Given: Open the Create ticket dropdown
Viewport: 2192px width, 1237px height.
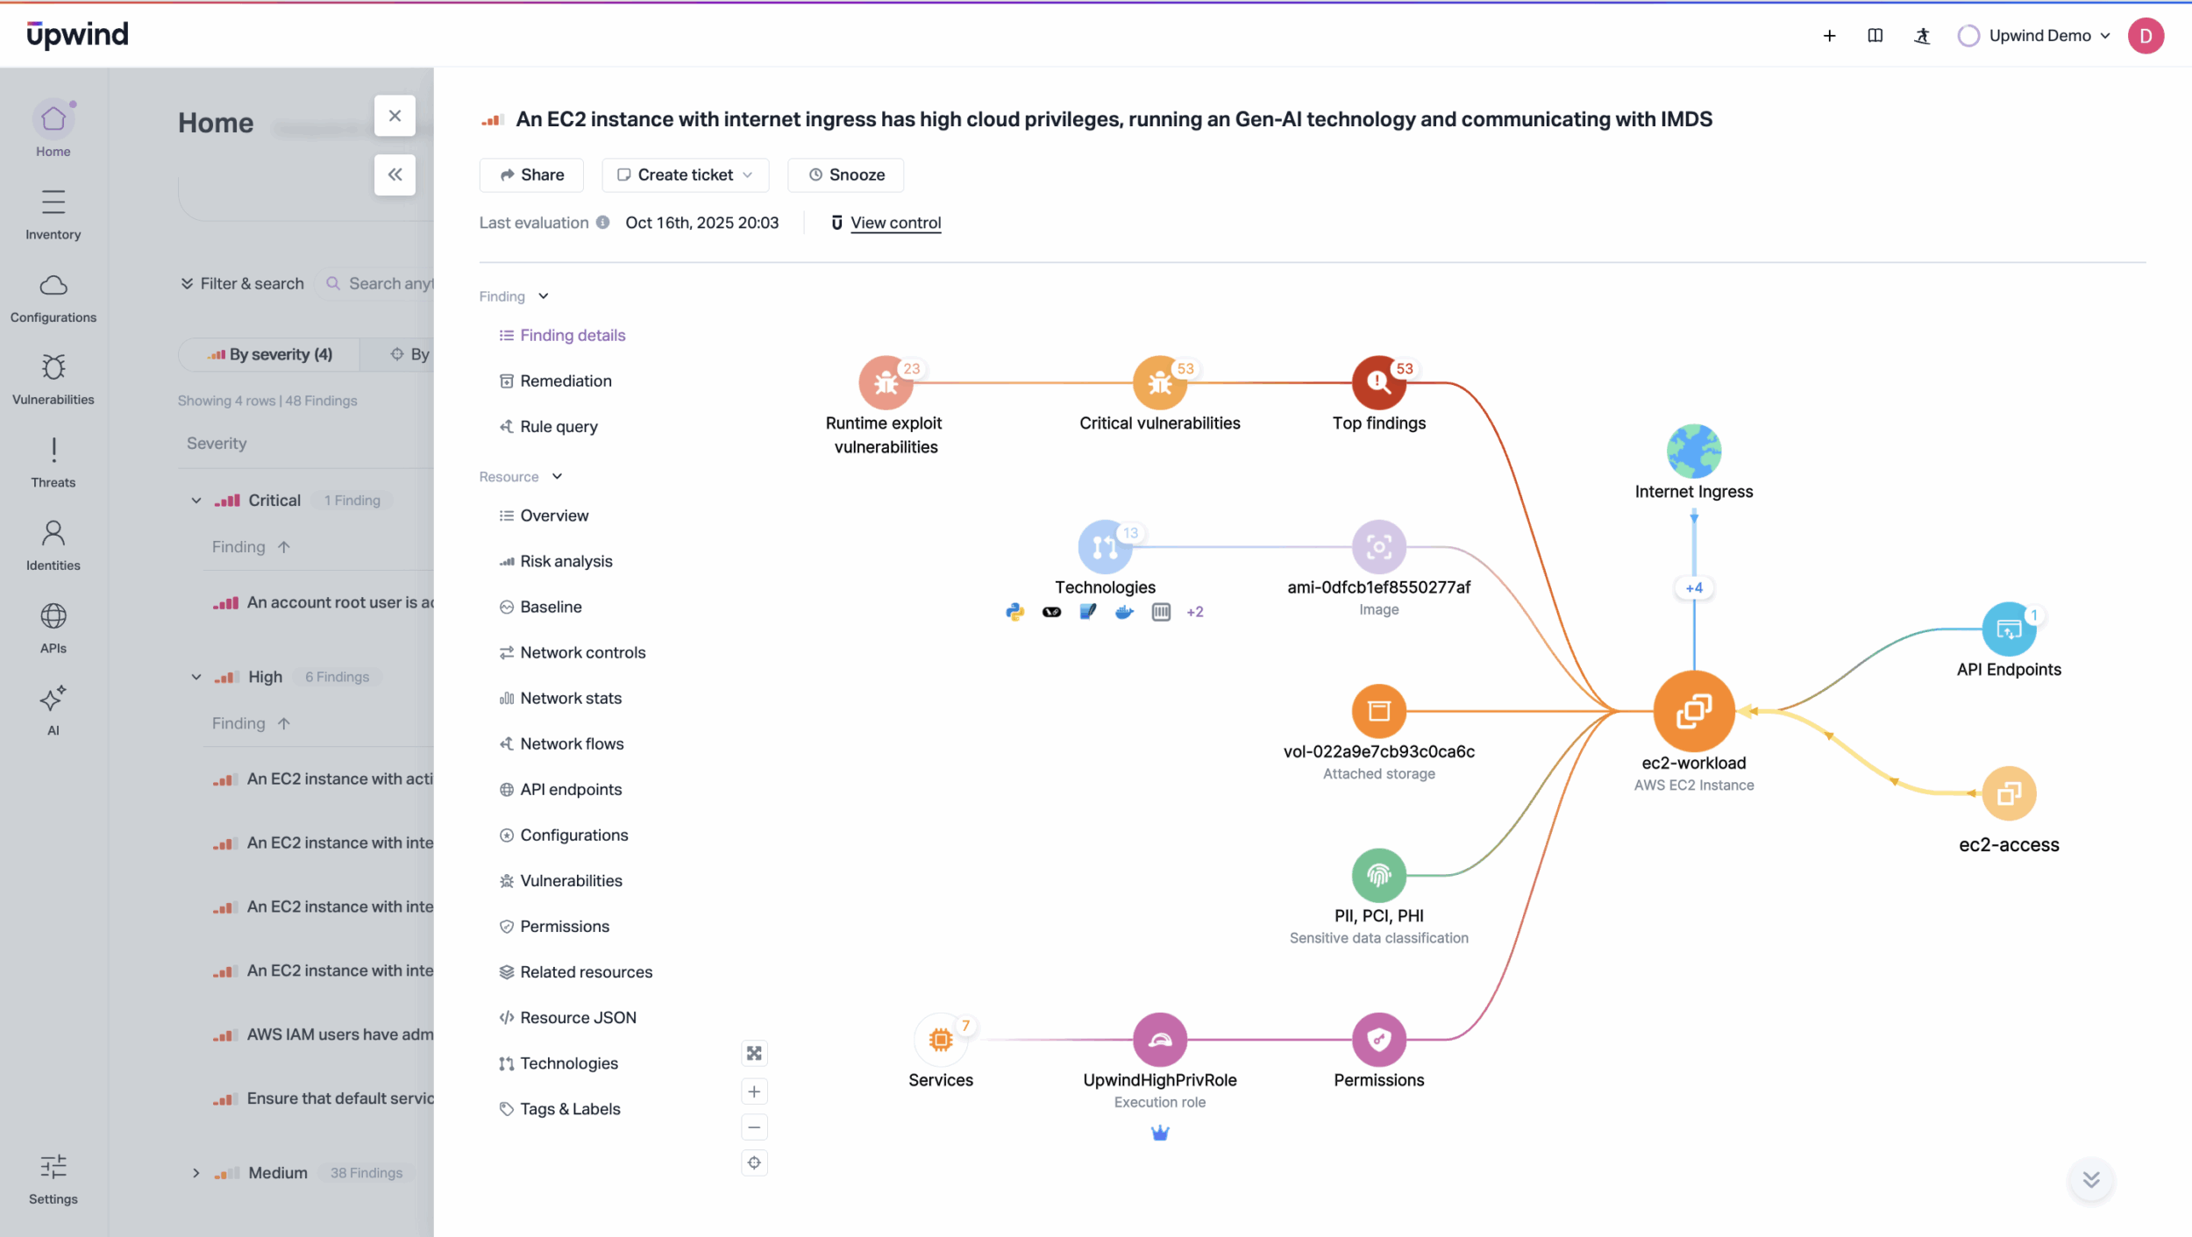Looking at the screenshot, I should (685, 174).
